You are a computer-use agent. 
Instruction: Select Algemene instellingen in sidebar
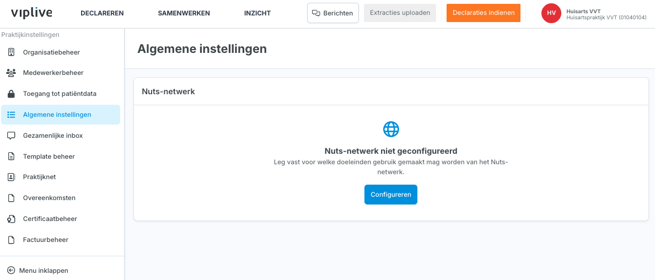pyautogui.click(x=61, y=115)
